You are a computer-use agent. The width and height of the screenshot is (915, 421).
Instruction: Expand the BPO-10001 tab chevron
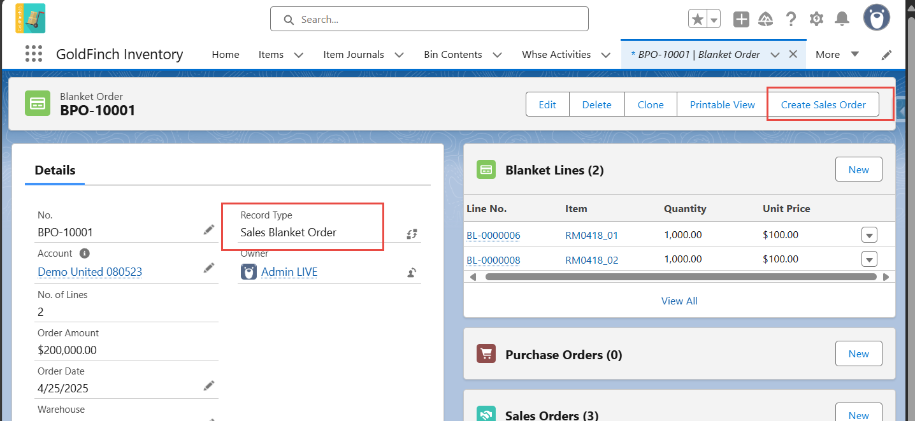[775, 55]
